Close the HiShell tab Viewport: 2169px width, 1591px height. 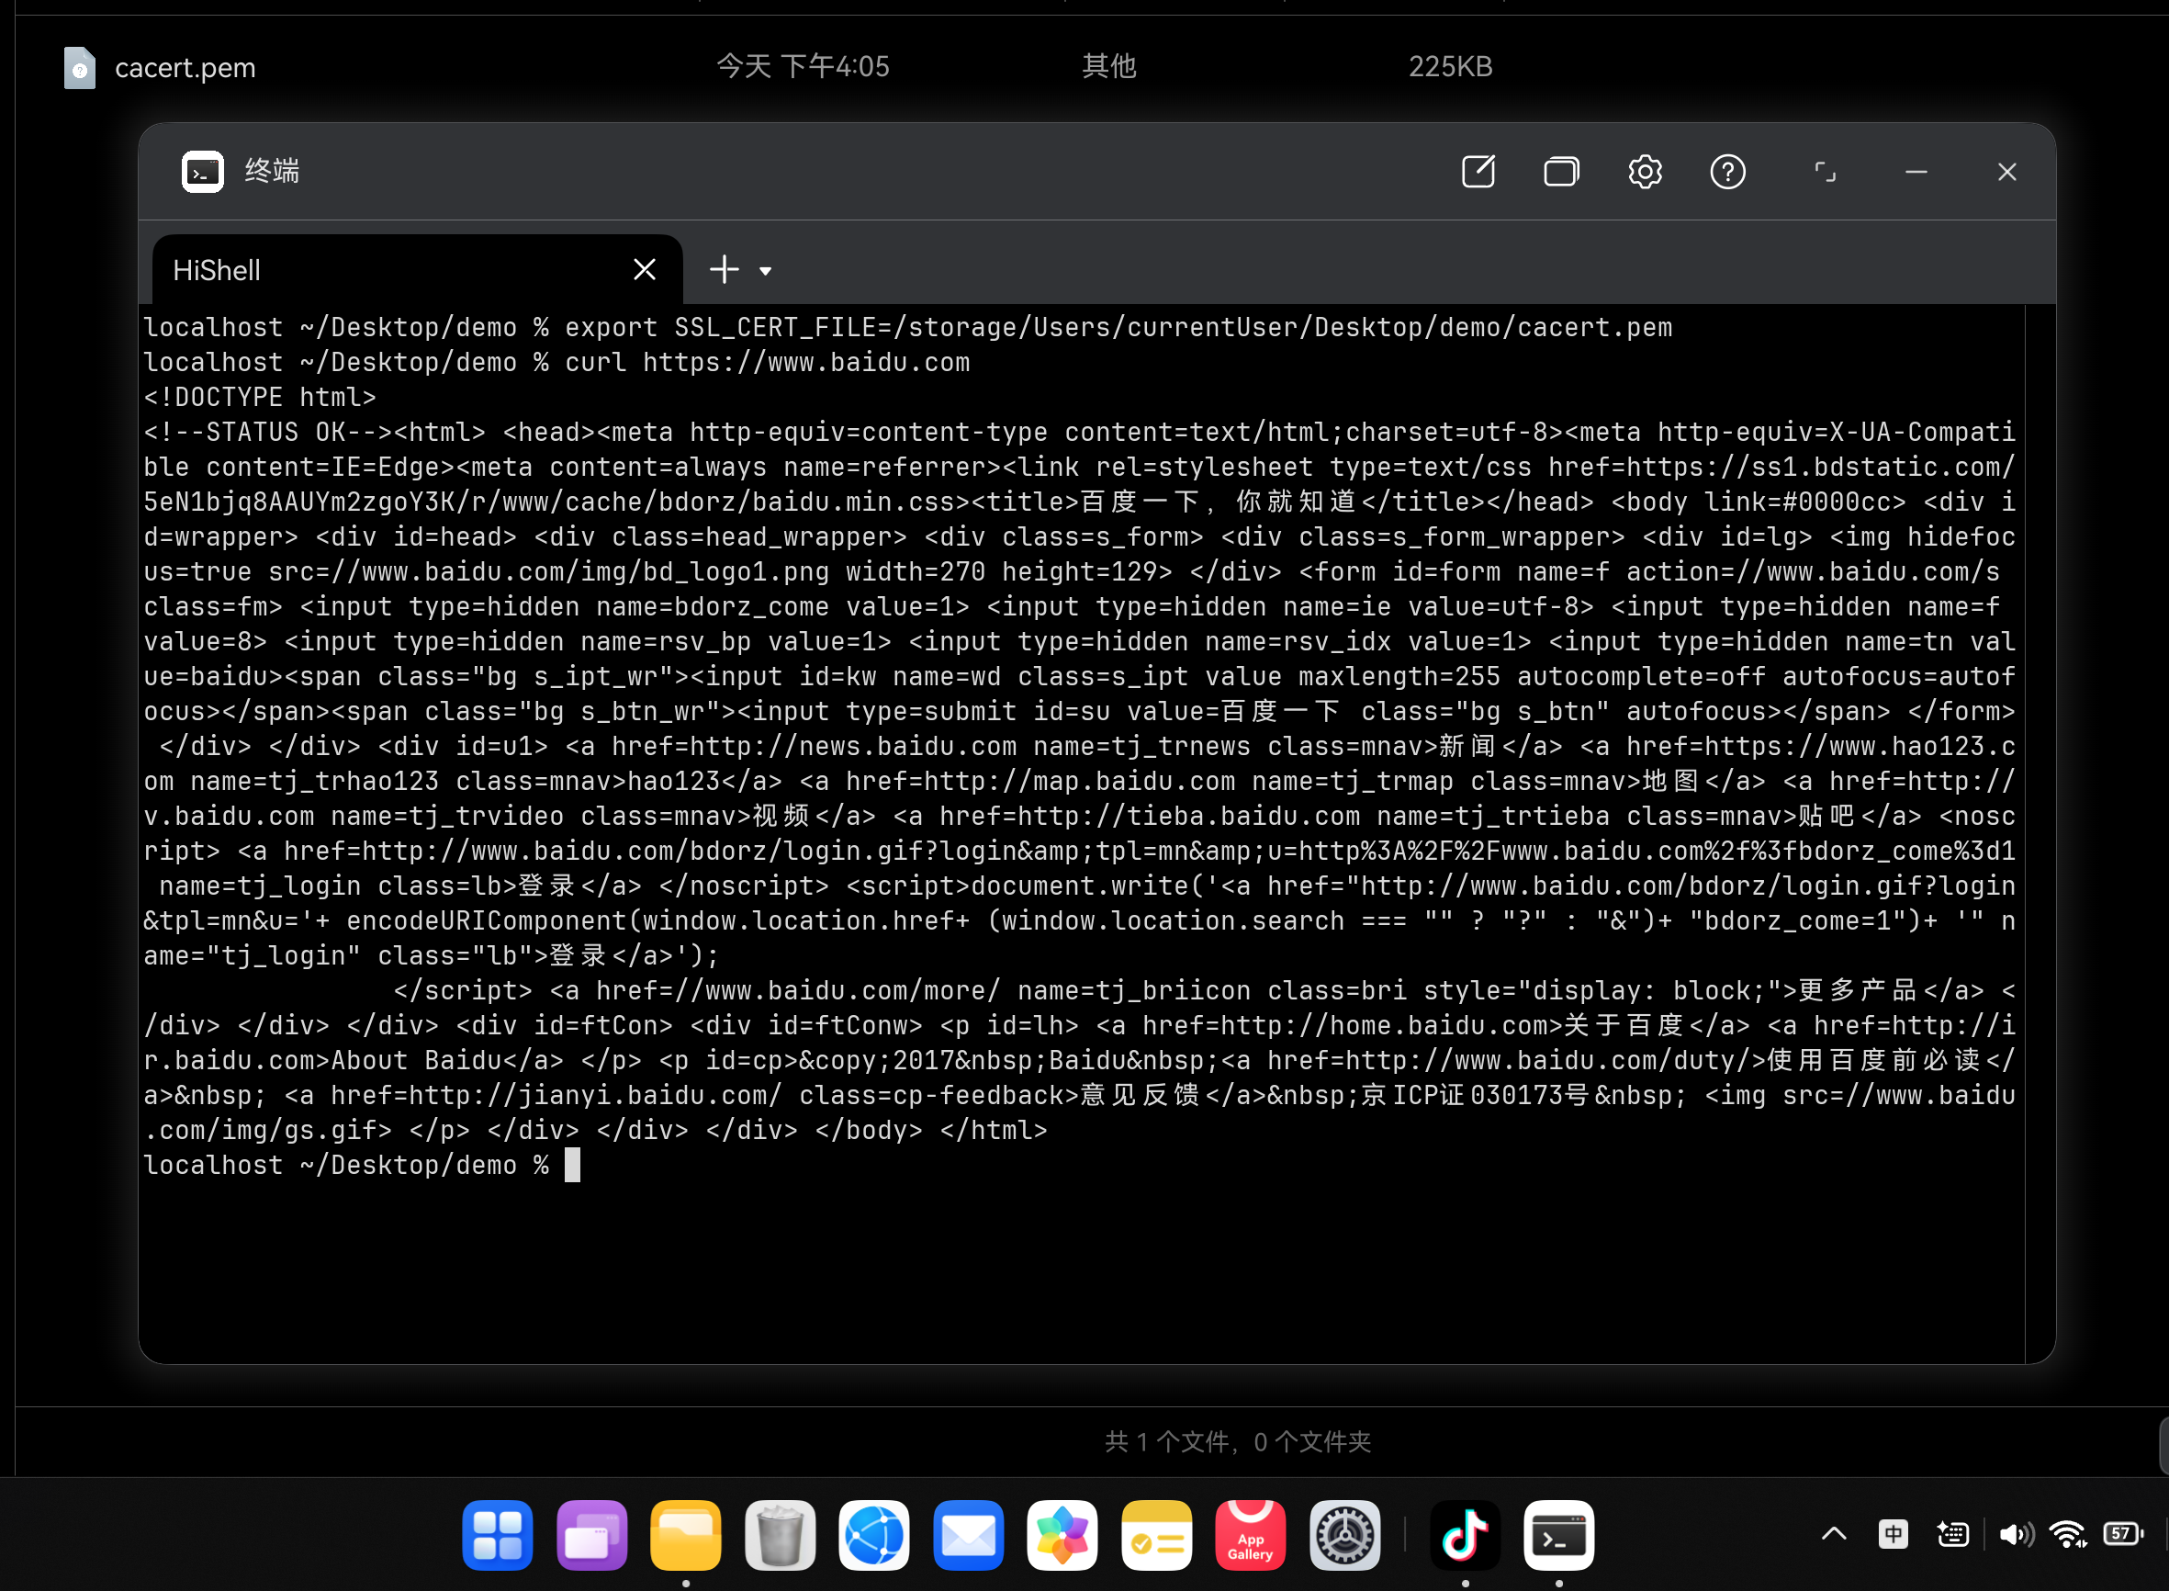tap(644, 270)
